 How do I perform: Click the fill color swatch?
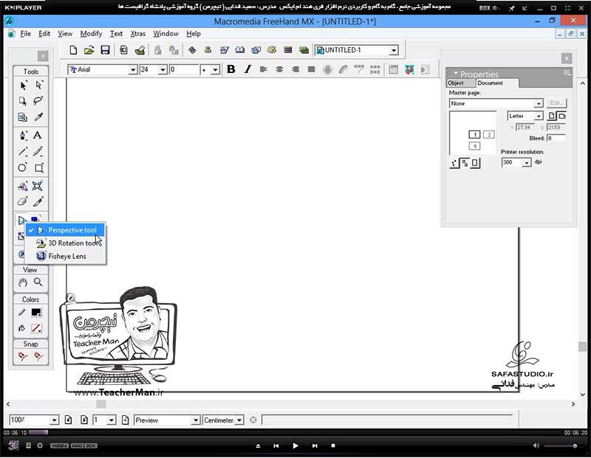(x=36, y=328)
